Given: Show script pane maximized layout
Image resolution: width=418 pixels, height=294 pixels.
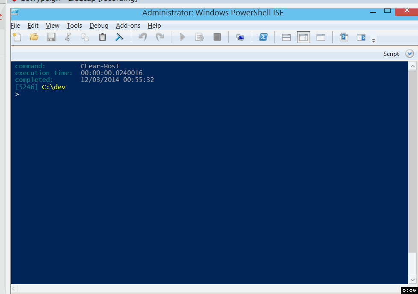Looking at the screenshot, I should [x=321, y=37].
